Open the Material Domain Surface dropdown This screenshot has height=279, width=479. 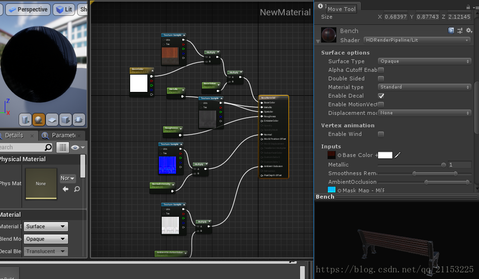pyautogui.click(x=46, y=226)
